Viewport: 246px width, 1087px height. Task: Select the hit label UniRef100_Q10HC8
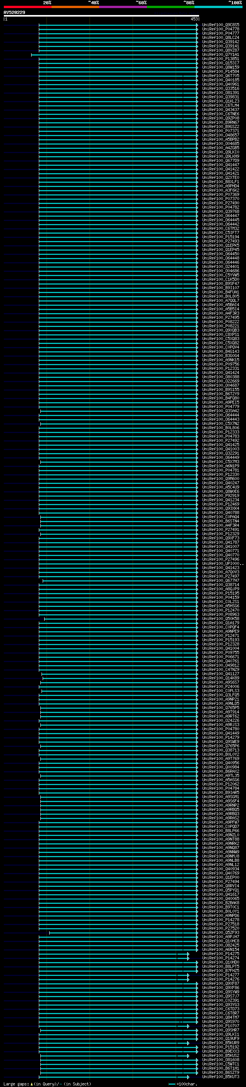coord(220,941)
